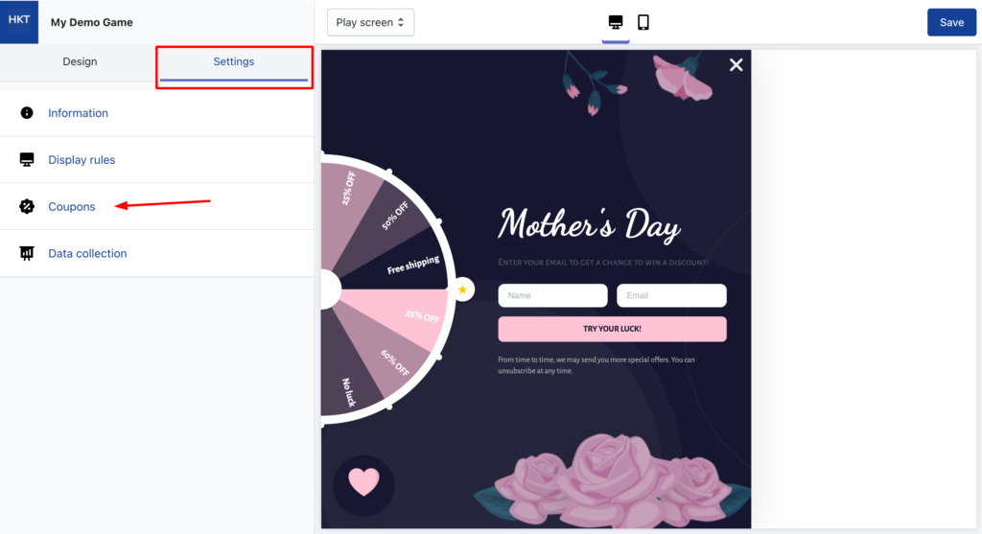Open the Play screen dropdown
Image resolution: width=982 pixels, height=534 pixels.
[x=370, y=23]
